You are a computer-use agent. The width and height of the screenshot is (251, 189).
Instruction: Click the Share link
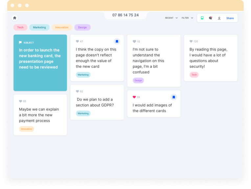tap(230, 18)
